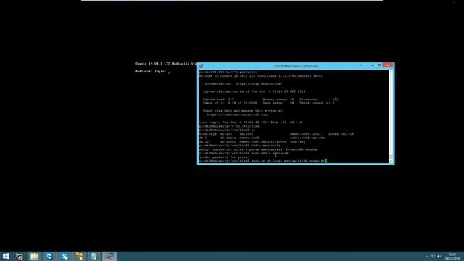Viewport: 464px width, 261px height.
Task: Click the 'Last login' line in terminal
Action: click(x=250, y=123)
